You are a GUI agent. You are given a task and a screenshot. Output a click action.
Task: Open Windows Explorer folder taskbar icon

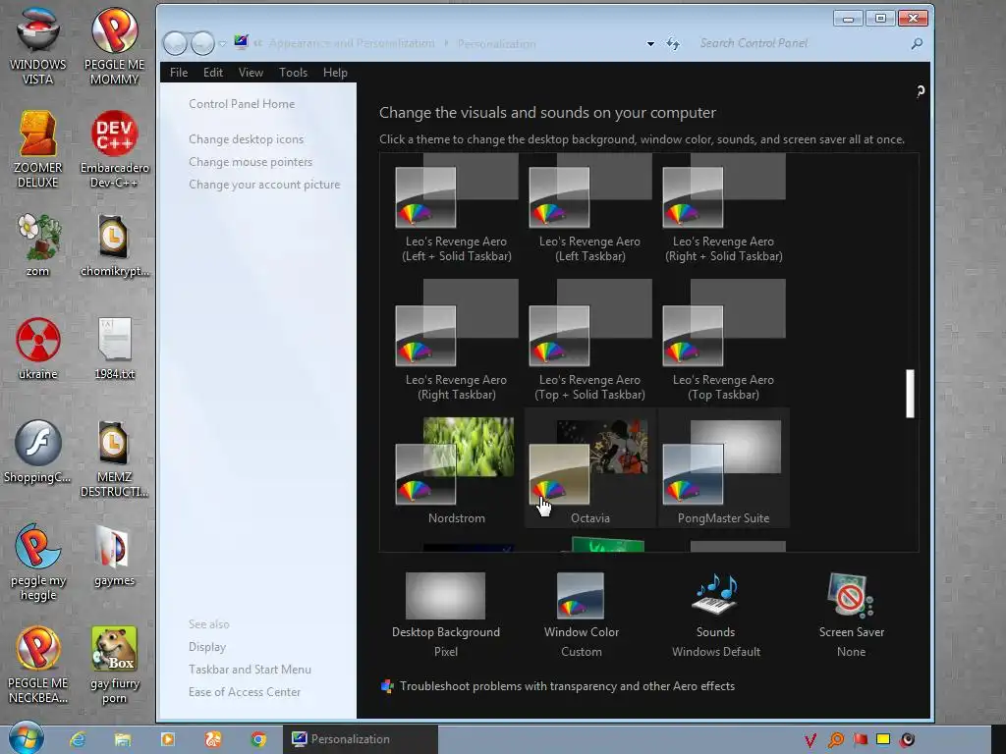123,739
